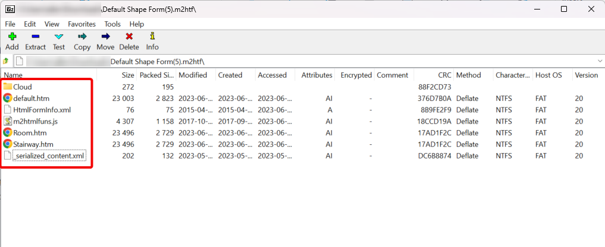Select the m2htmlfuns.js file name
Image resolution: width=605 pixels, height=247 pixels.
pyautogui.click(x=36, y=121)
